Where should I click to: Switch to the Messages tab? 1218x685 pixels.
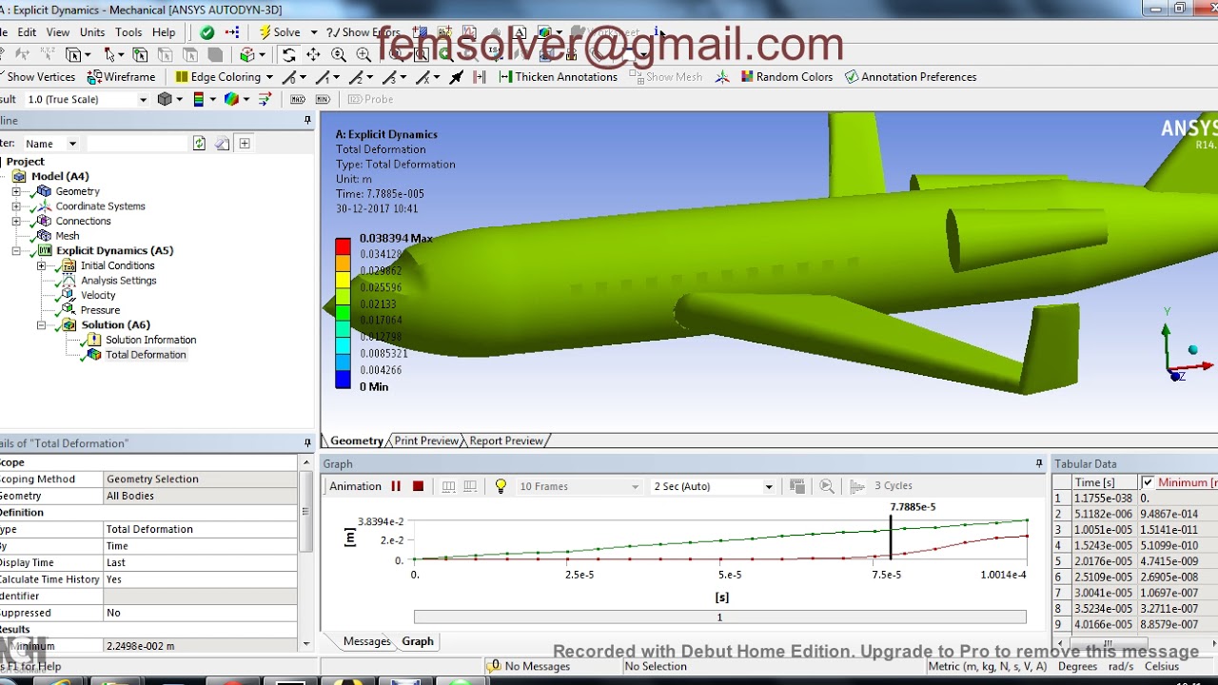click(x=366, y=641)
